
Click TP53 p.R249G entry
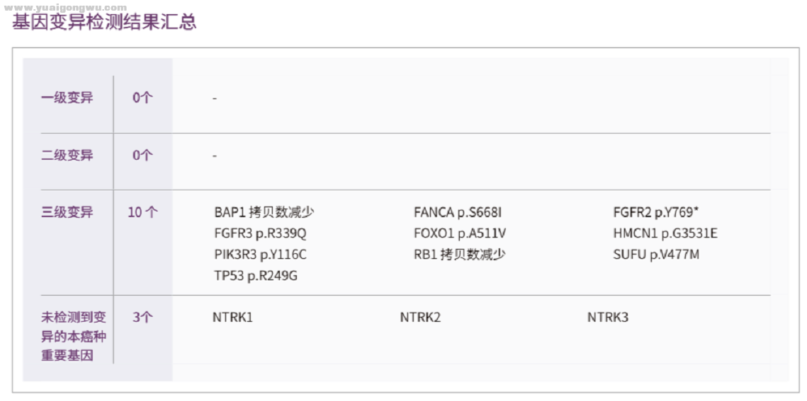[x=256, y=276]
